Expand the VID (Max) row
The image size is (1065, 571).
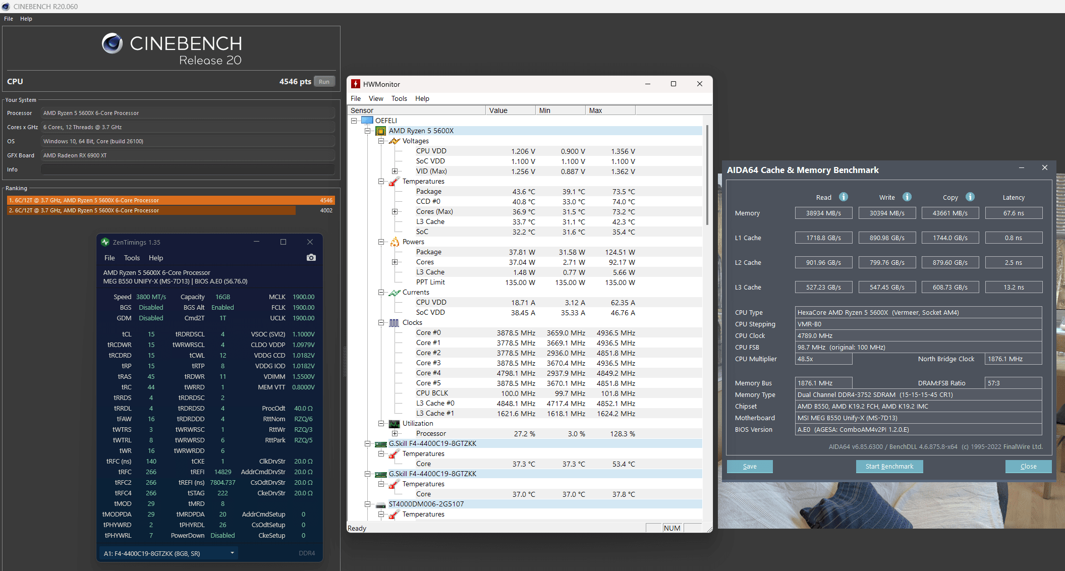[395, 172]
